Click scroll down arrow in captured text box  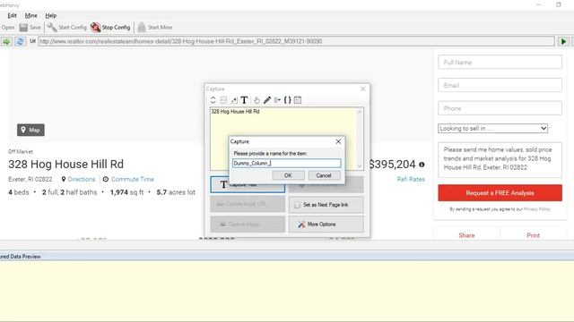tap(359, 165)
